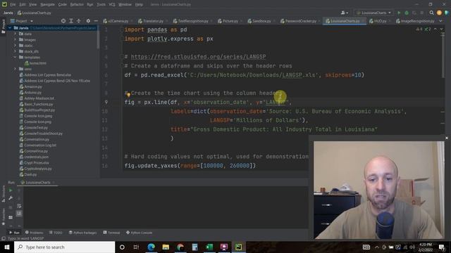451x253 pixels.
Task: Rerun program via green arrow in Run panel
Action: [11, 190]
